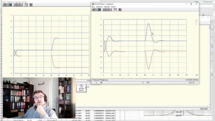Open the Datei menu in the left plot window
The image size is (215, 121).
[x=4, y=2]
